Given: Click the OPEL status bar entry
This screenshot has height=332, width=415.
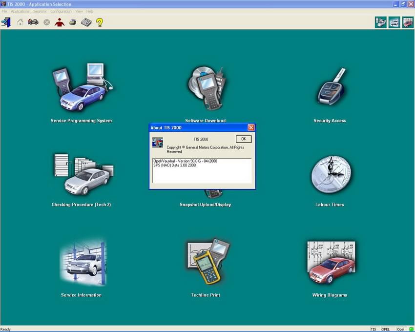Looking at the screenshot, I should pos(385,330).
